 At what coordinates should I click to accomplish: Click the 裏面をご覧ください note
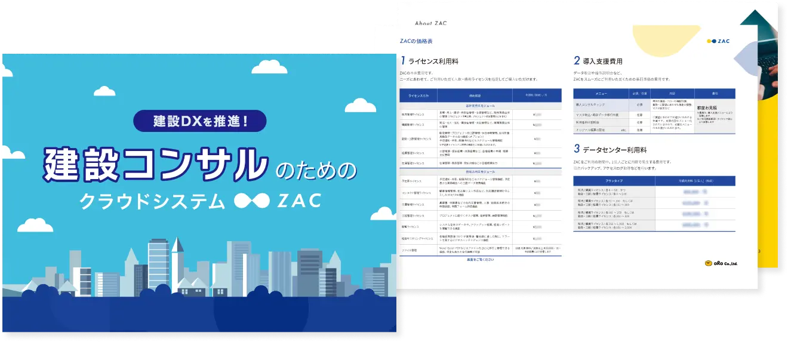[x=481, y=260]
